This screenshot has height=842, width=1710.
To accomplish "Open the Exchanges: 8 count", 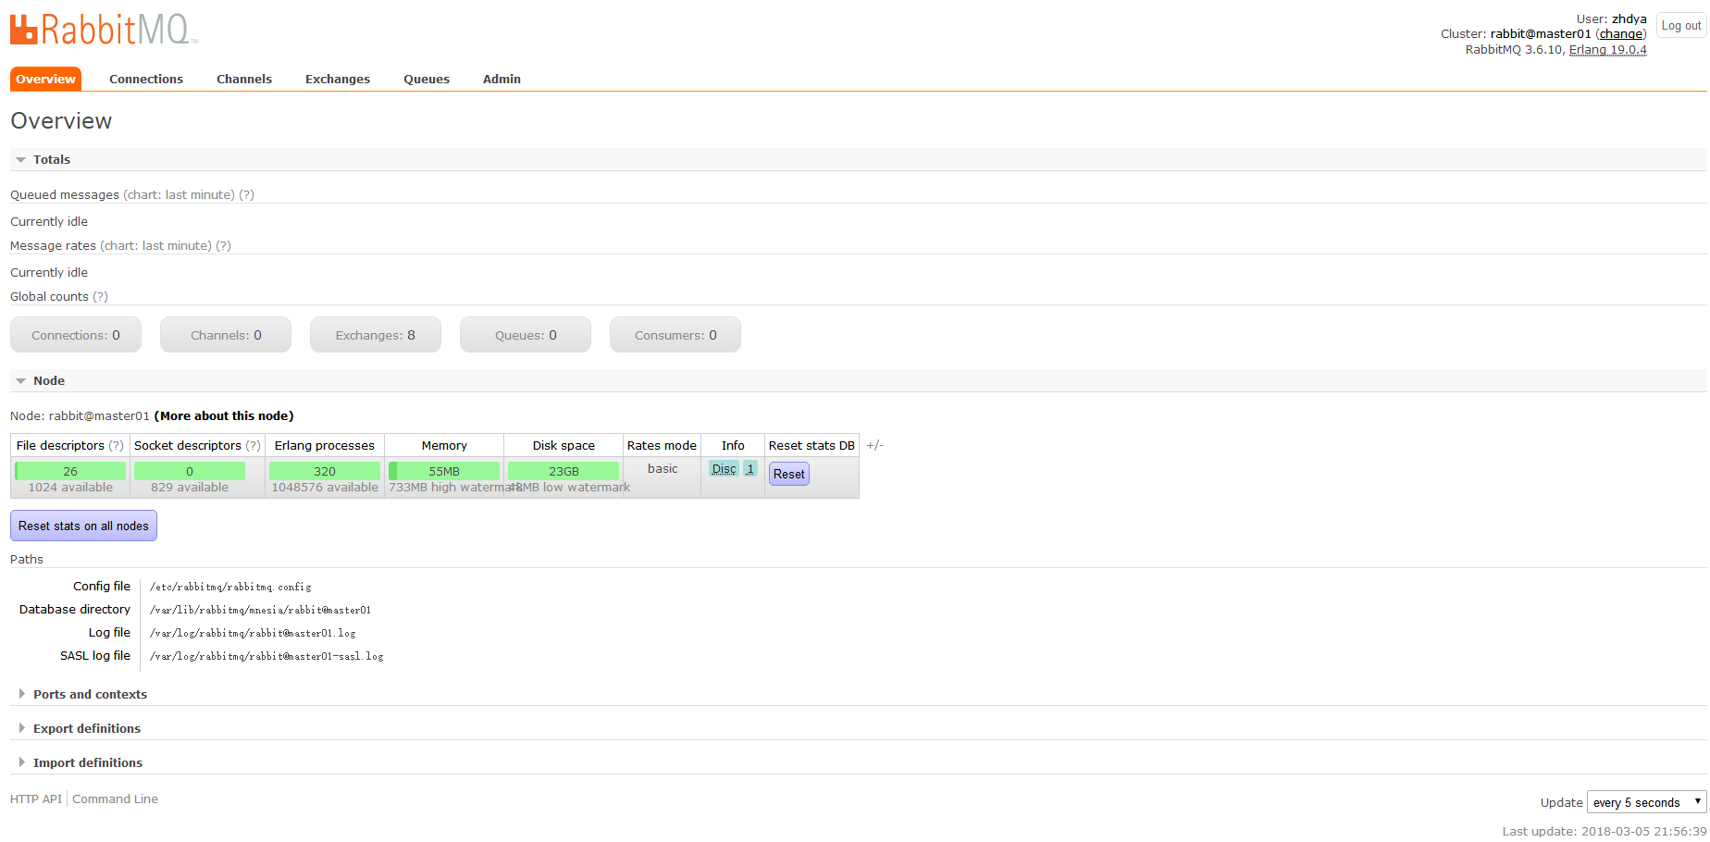I will click(x=376, y=335).
